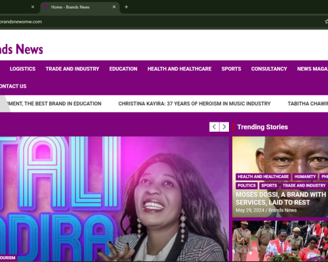Open the Health and Healthcare menu item
Image resolution: width=328 pixels, height=262 pixels.
179,69
